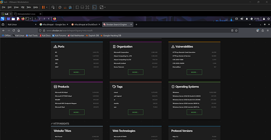Pause the VM using VMware pause icon

43,7
